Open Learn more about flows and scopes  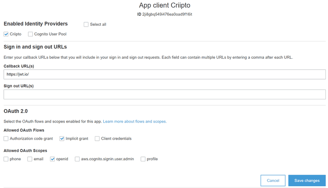coord(135,122)
